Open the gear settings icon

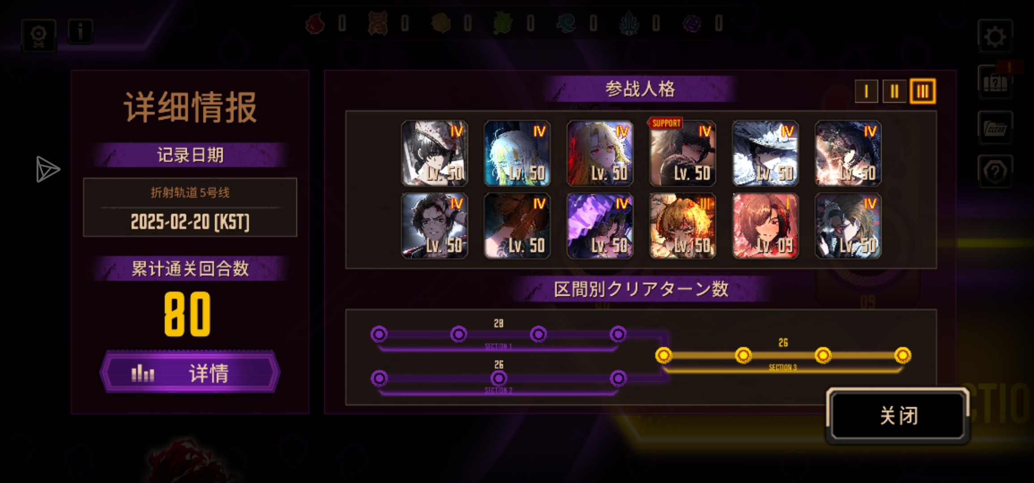coord(995,37)
